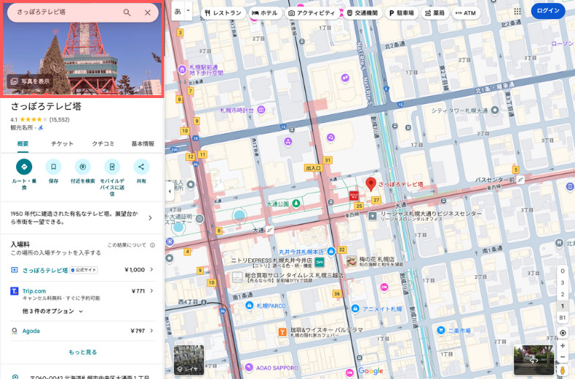Click the search magnifier icon
This screenshot has width=575, height=379.
pos(127,12)
